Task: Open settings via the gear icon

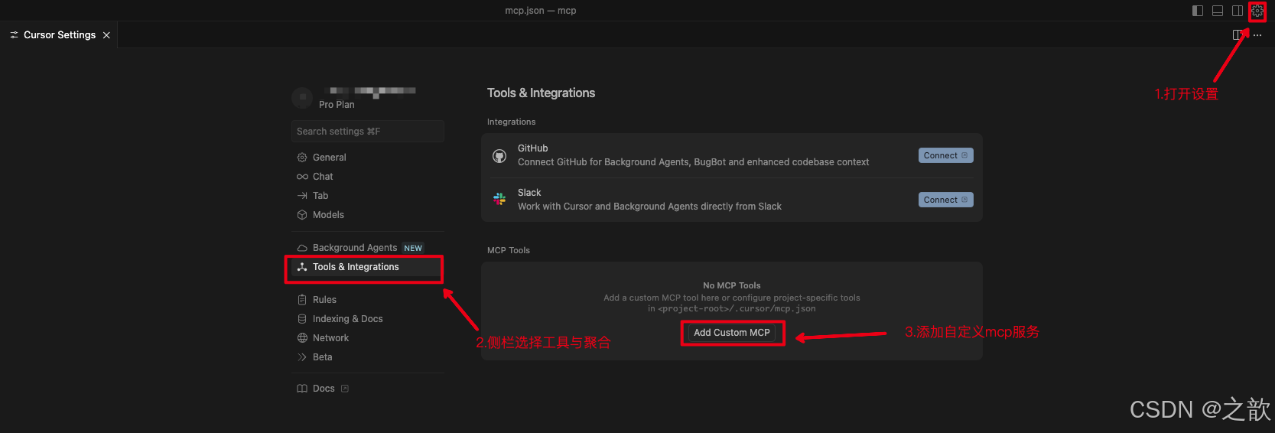Action: [1257, 11]
